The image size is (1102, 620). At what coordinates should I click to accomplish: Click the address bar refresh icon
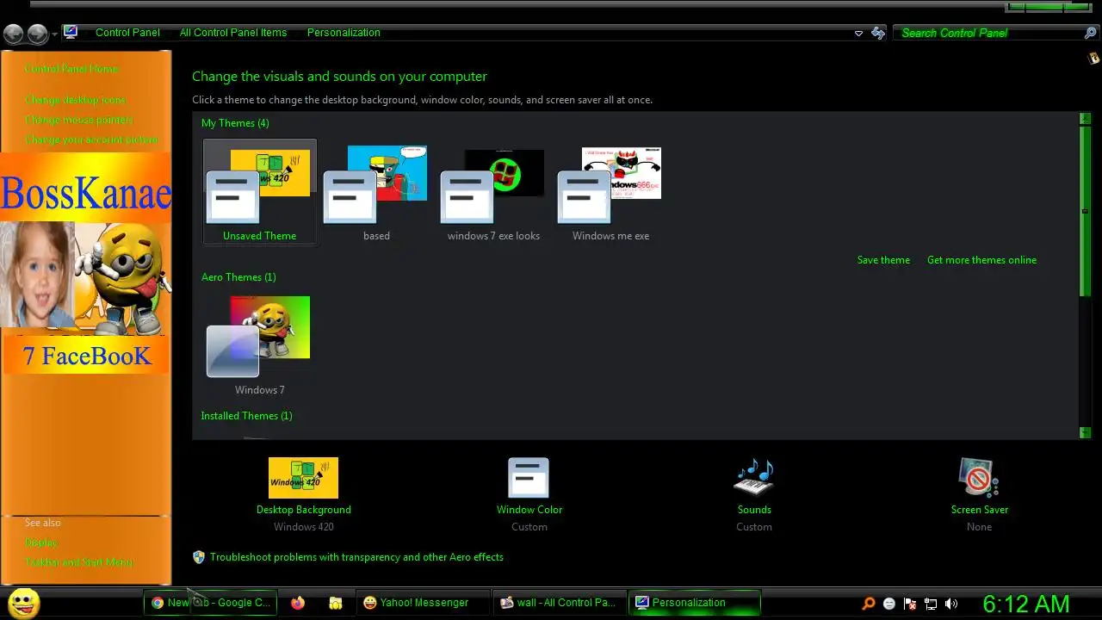pos(878,33)
